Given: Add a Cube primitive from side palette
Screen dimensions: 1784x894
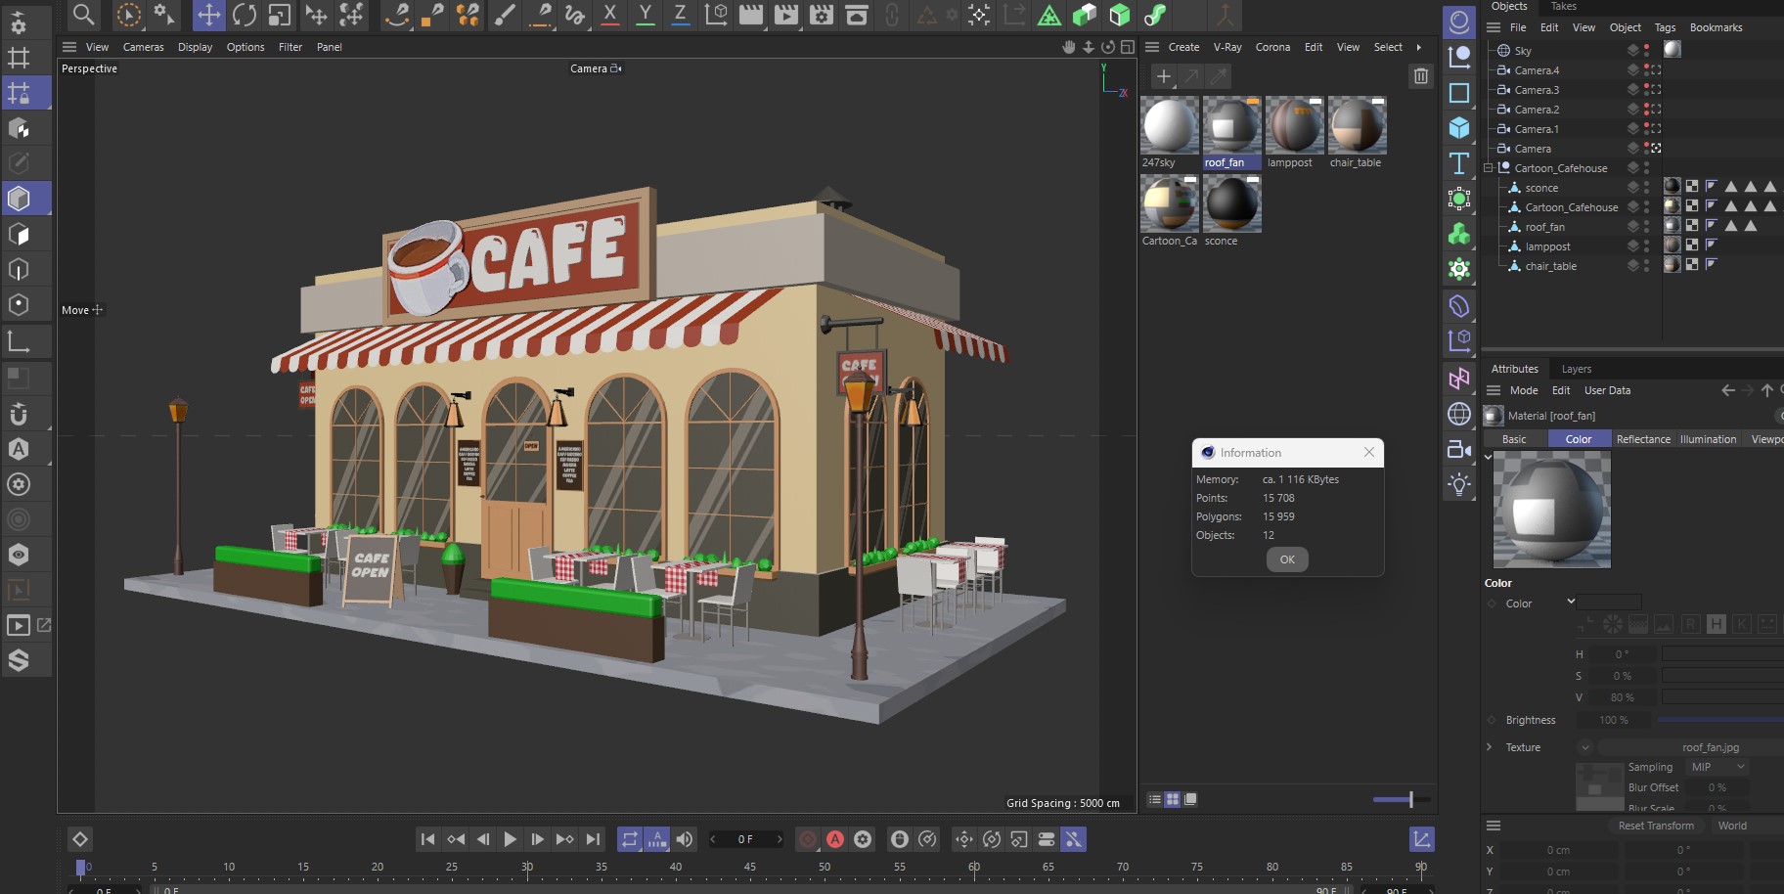Looking at the screenshot, I should click(1459, 128).
